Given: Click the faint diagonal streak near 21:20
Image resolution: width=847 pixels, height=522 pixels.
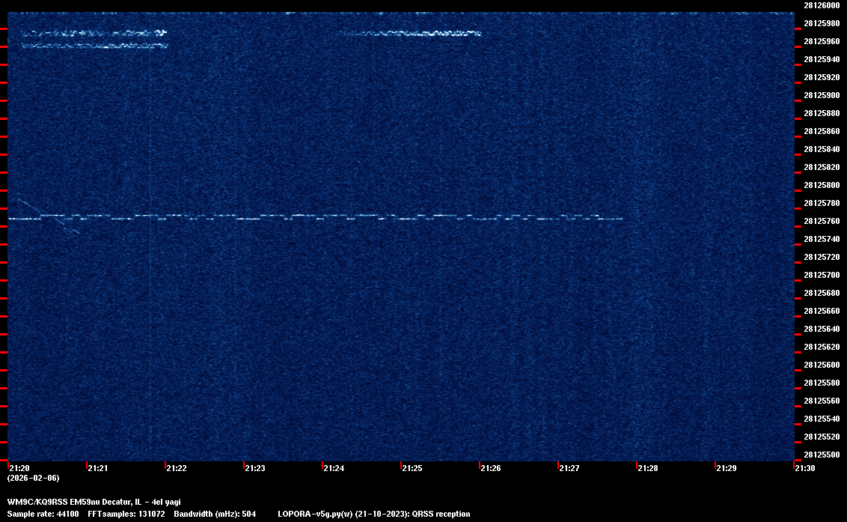Looking at the screenshot, I should pos(46,216).
